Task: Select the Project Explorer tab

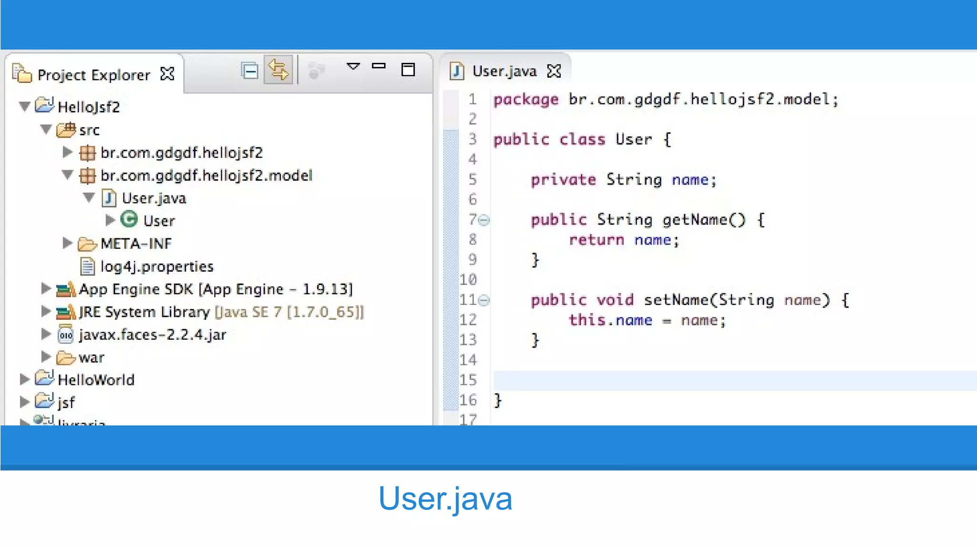Action: point(94,75)
